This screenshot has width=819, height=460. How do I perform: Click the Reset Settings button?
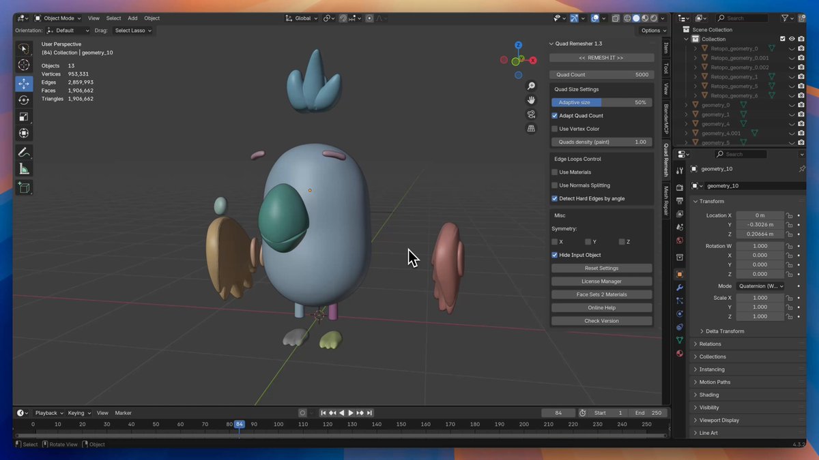(601, 269)
